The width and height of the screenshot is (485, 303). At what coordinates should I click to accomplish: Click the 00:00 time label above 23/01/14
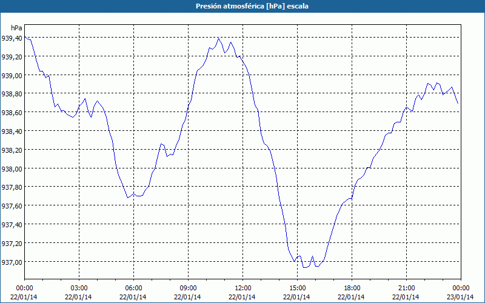tap(461, 288)
